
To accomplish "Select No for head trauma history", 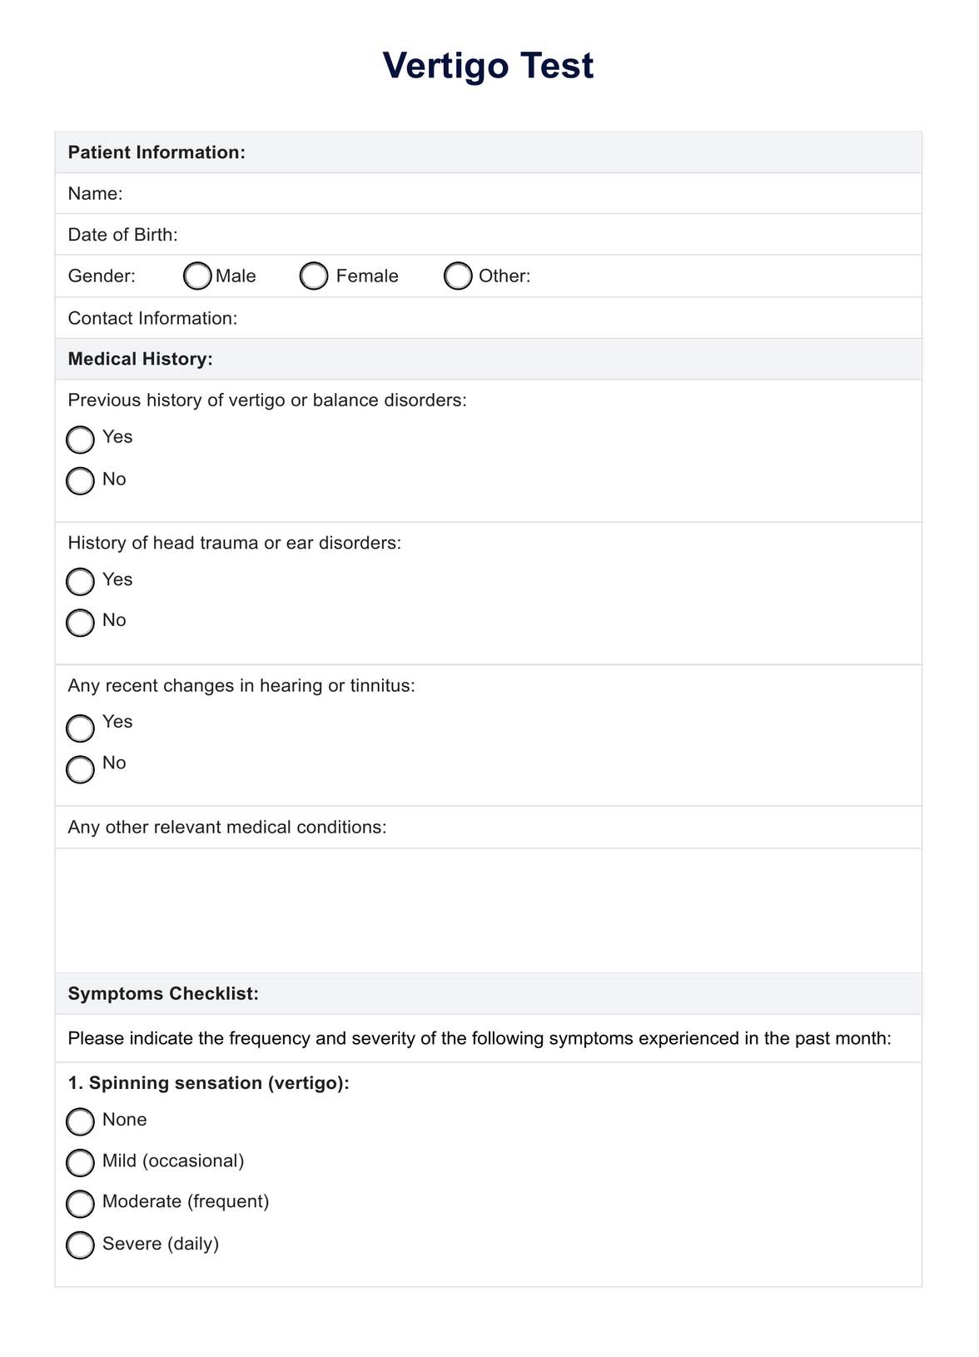I will point(81,623).
